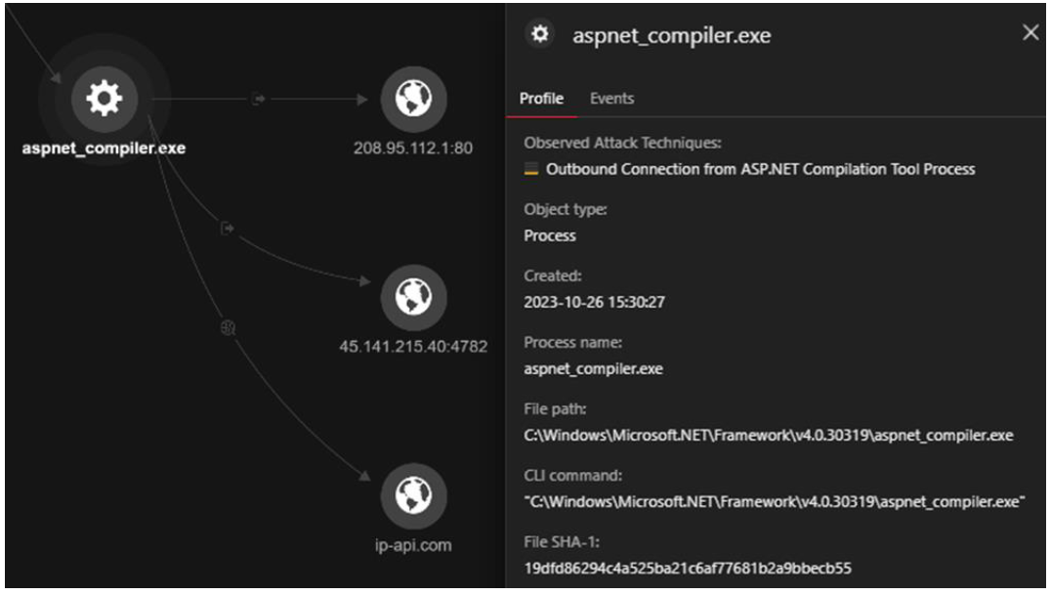Click the Created value 2023-10-26 15:30:27
The image size is (1051, 595).
click(x=595, y=302)
